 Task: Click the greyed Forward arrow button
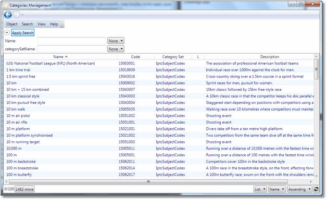tap(17, 15)
